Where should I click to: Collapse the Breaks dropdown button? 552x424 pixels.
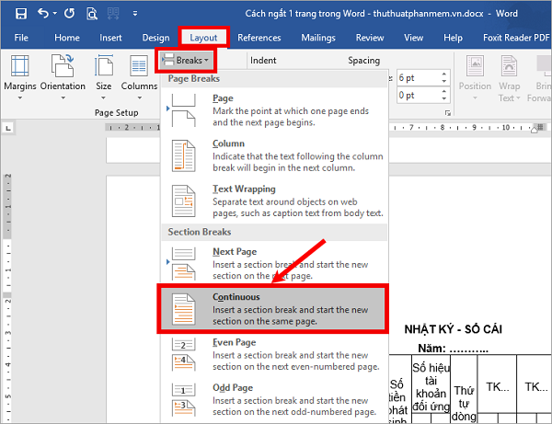(x=186, y=60)
